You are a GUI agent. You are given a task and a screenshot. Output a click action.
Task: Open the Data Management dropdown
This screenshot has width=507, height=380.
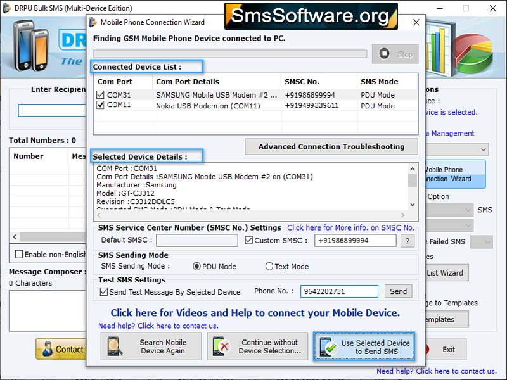484,150
